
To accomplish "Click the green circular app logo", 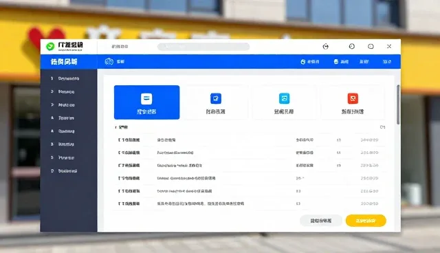I will [50, 46].
